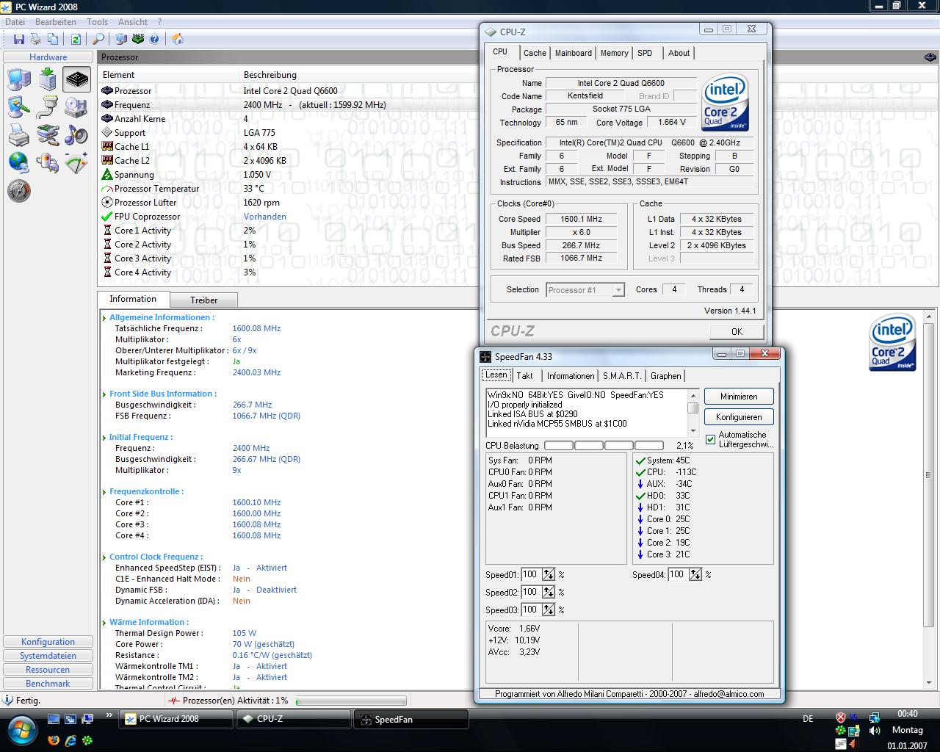Click the Copy toolbar icon
The image size is (940, 752).
coord(53,39)
